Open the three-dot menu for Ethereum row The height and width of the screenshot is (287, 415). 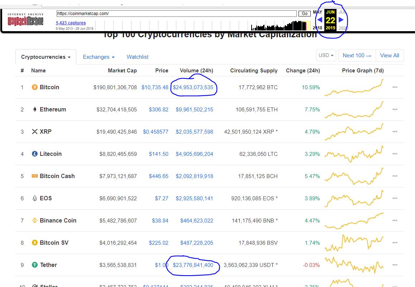coord(395,109)
